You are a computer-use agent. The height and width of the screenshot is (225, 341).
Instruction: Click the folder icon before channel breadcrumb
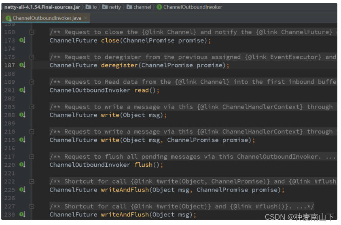(x=129, y=7)
